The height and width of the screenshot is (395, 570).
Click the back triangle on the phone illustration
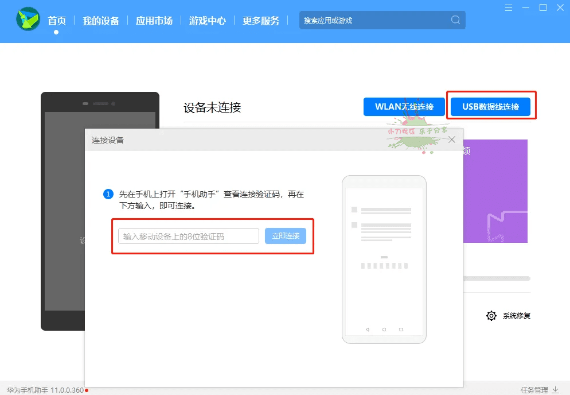pos(366,330)
